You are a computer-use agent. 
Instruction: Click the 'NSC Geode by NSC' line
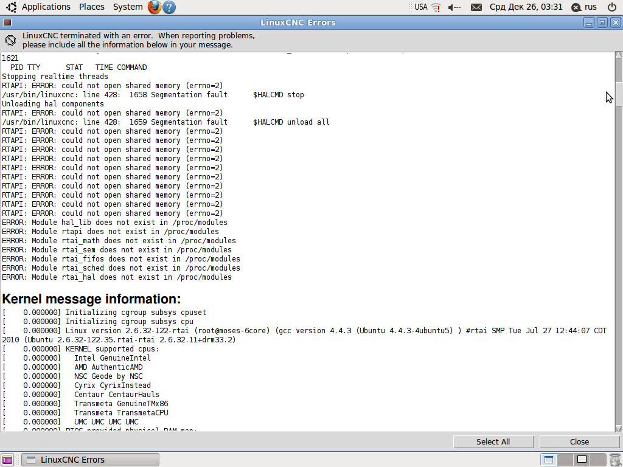[x=72, y=376]
